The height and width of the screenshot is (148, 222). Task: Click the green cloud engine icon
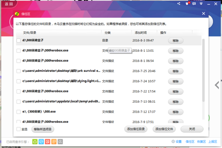point(35,142)
